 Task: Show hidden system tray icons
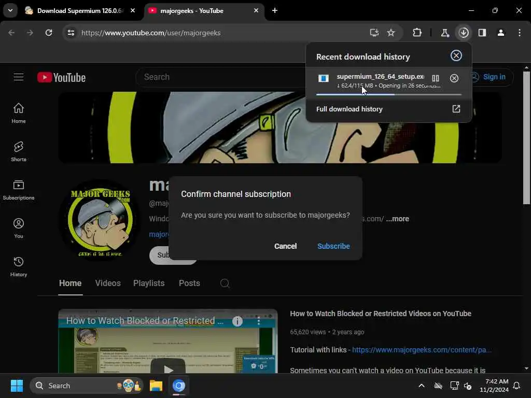(x=422, y=386)
